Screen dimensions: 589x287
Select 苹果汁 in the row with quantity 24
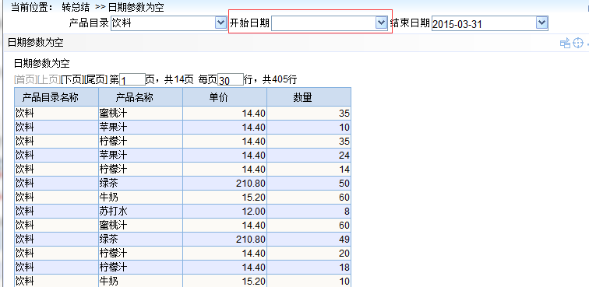(x=140, y=155)
